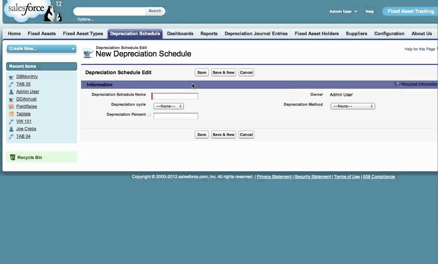Click the Depreciation Percent help bubble icon

(150, 114)
